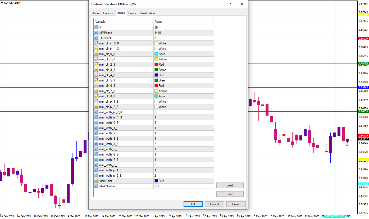369x219 pixels.
Task: Click the red 0.86670 price label on chart
Action: point(363,39)
